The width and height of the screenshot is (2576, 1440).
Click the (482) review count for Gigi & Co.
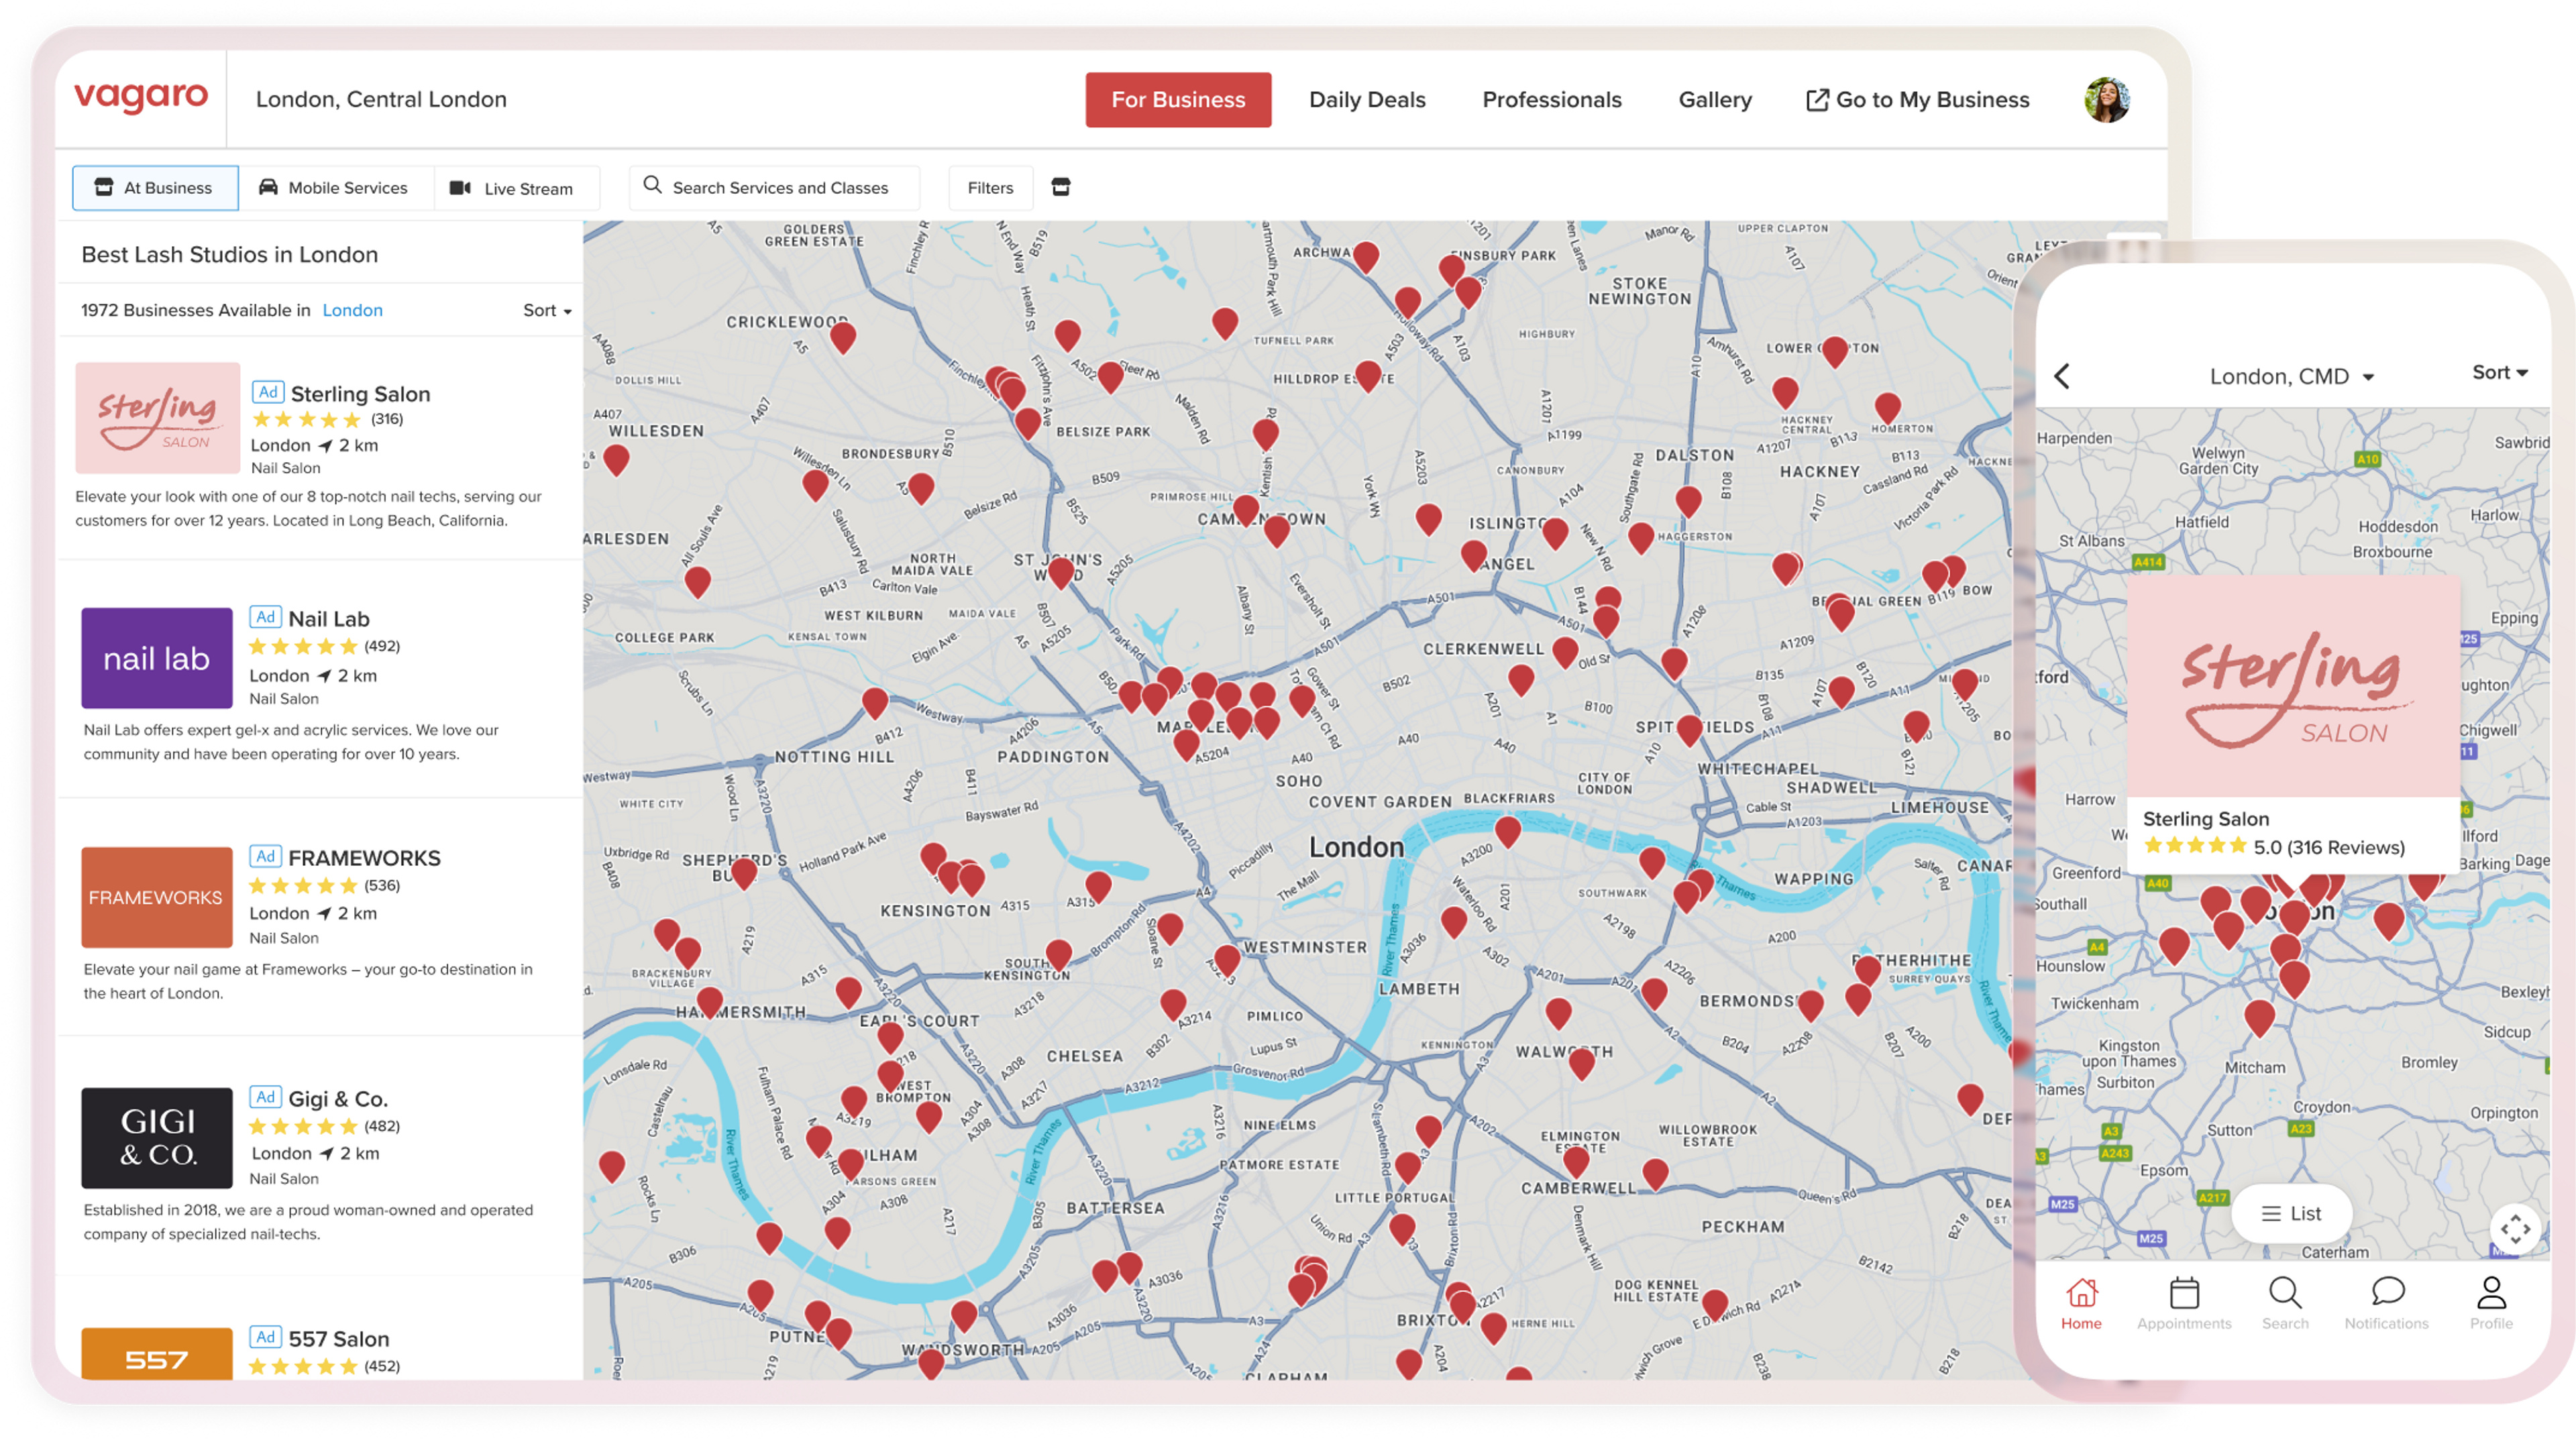pyautogui.click(x=382, y=1126)
